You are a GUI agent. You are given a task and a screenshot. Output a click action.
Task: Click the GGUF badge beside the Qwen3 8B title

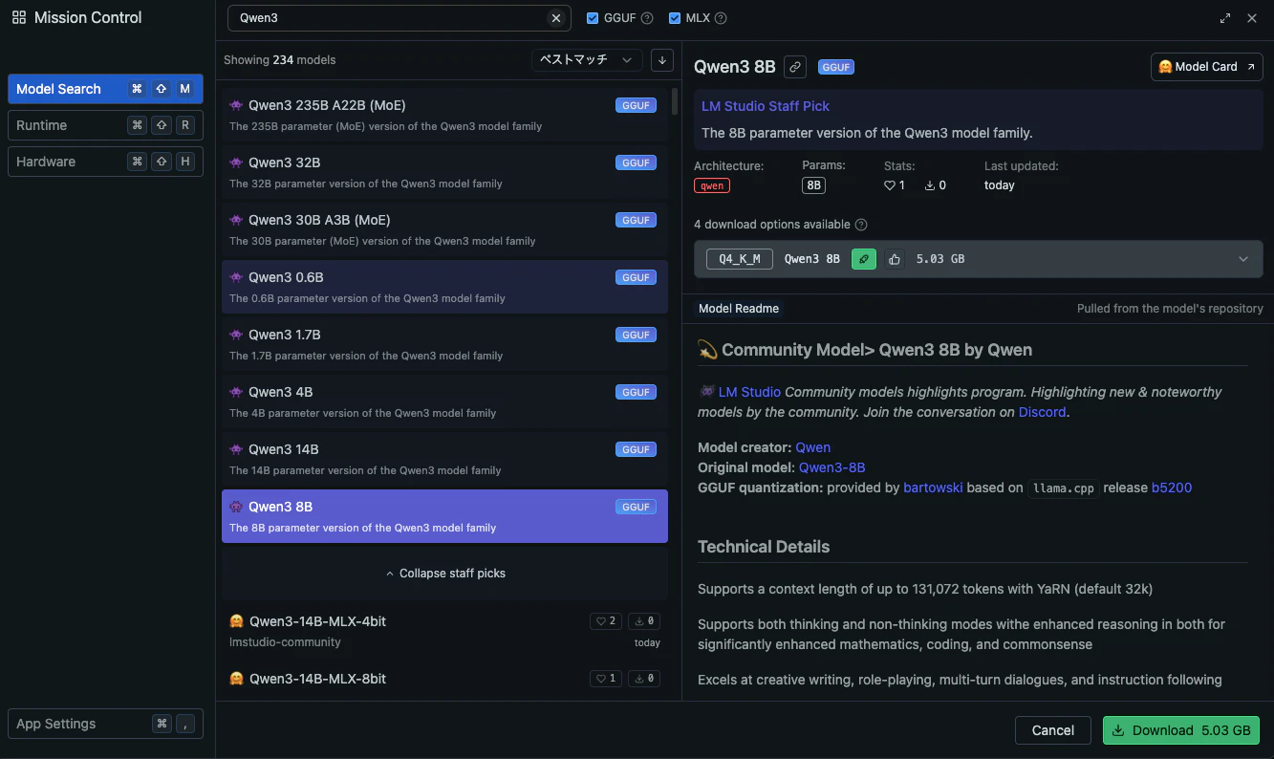coord(836,67)
